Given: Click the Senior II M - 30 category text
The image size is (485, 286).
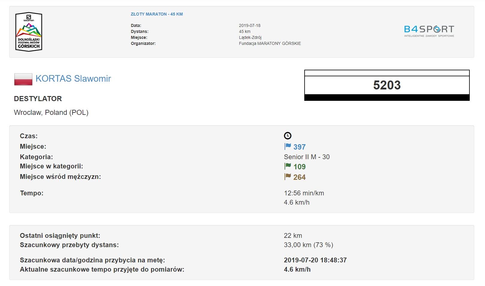Looking at the screenshot, I should click(x=307, y=157).
